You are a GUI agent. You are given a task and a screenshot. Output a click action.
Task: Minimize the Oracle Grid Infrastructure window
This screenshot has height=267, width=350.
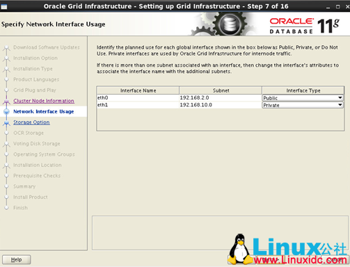click(x=328, y=7)
